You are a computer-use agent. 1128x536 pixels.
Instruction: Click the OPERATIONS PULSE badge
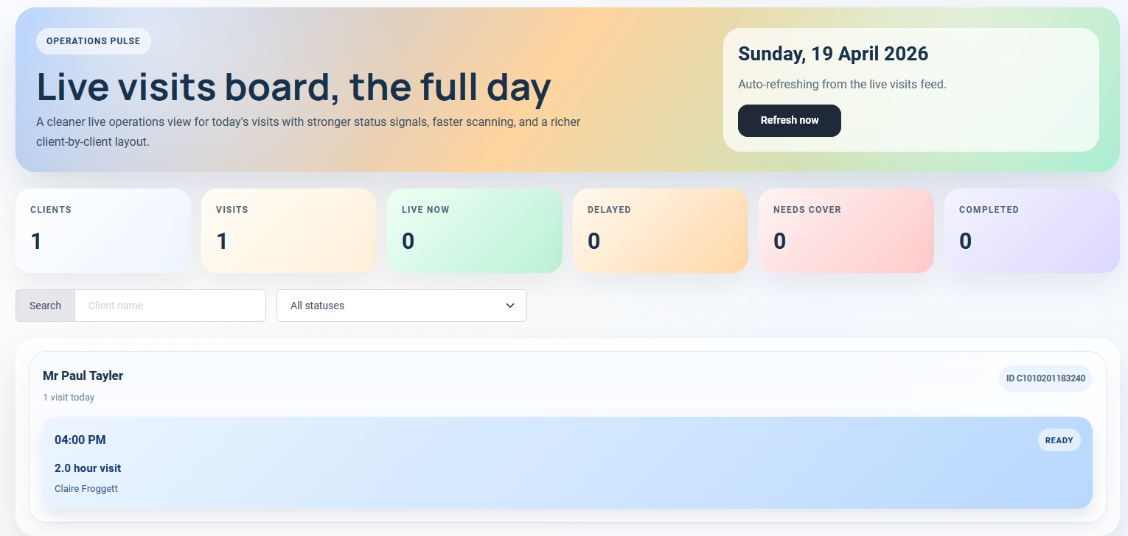tap(93, 41)
